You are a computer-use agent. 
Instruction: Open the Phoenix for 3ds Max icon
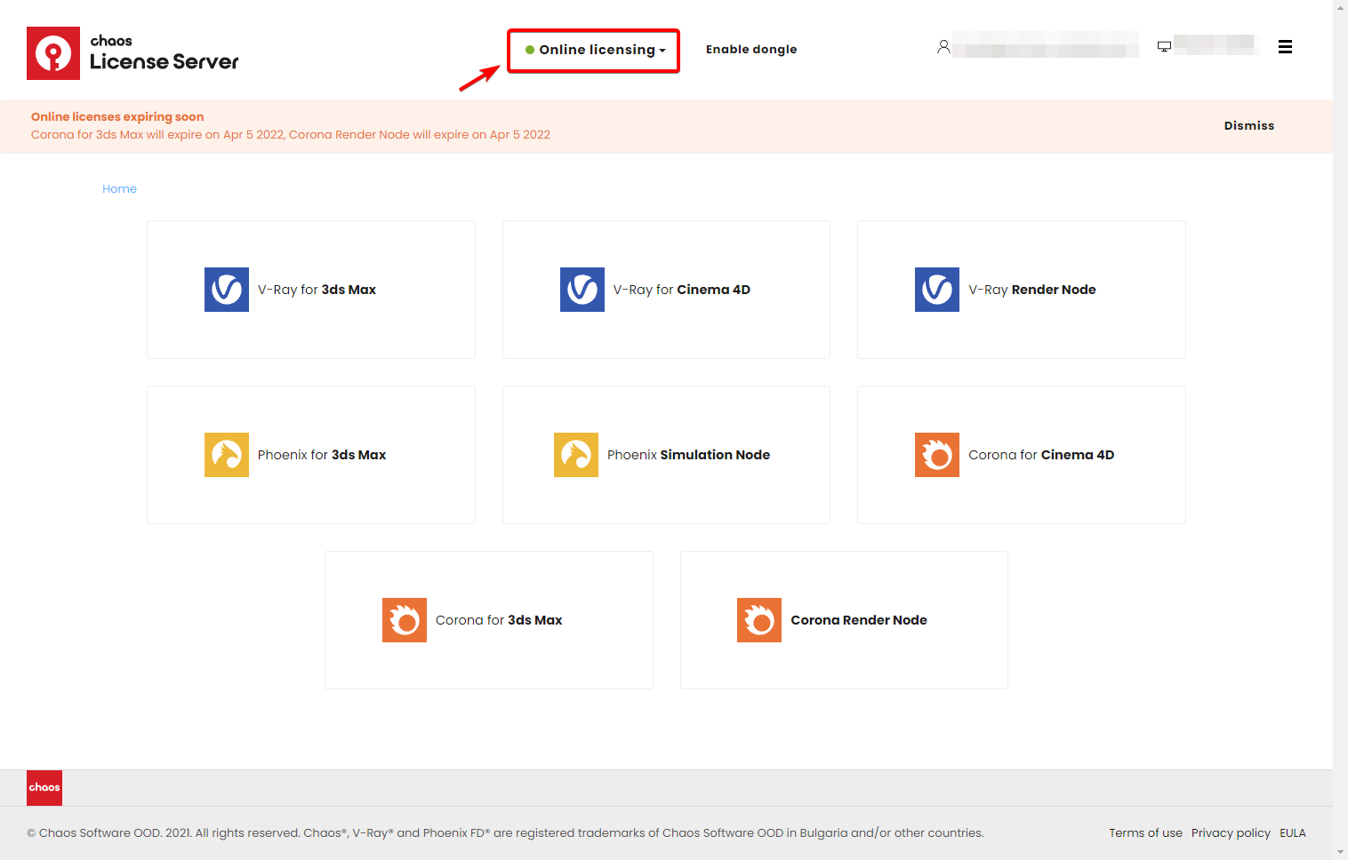coord(227,455)
